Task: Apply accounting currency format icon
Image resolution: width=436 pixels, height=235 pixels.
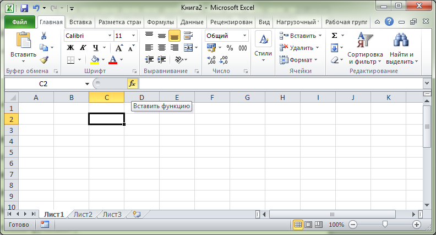Action: tap(211, 48)
